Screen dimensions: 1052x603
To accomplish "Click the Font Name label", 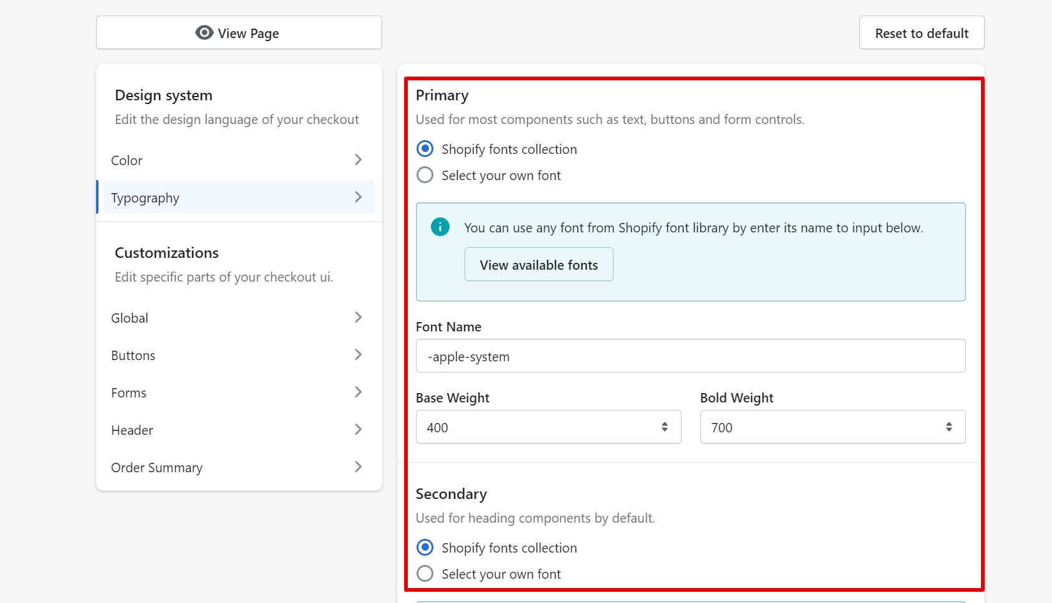I will 448,327.
